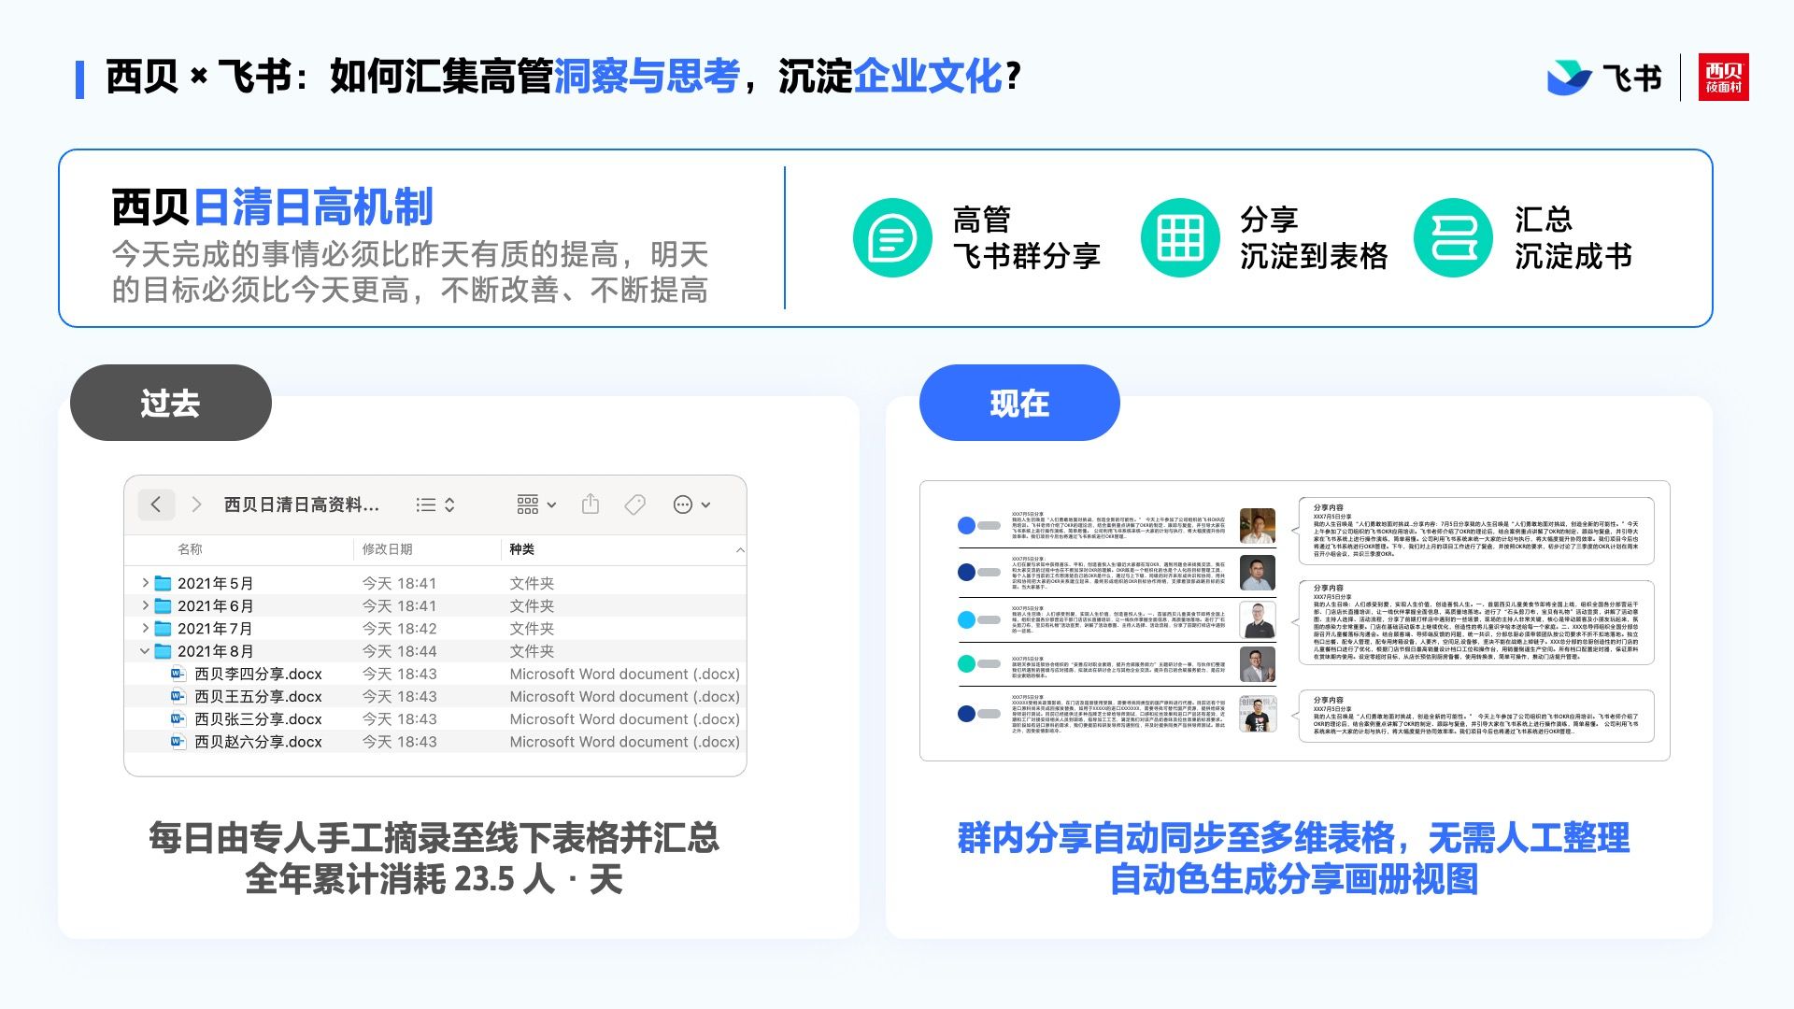Click the first avatar photo in gallery view
The height and width of the screenshot is (1009, 1794).
[1258, 526]
